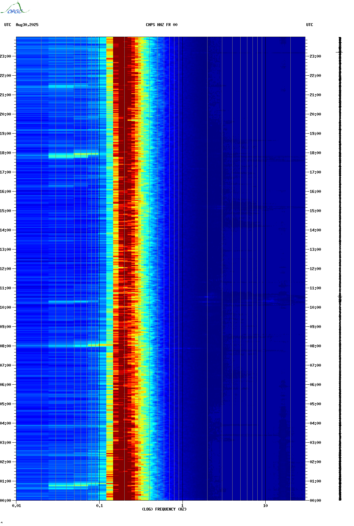This screenshot has height=526, width=354.
Task: Click the OGS logo in the corner
Action: (x=15, y=8)
